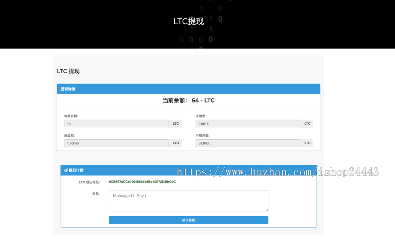Click the LTC addon next to 总金额
The image size is (395, 239).
[176, 143]
